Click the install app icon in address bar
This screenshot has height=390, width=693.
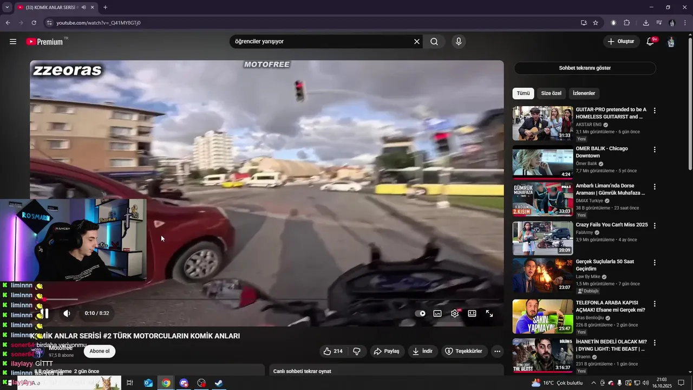(584, 23)
